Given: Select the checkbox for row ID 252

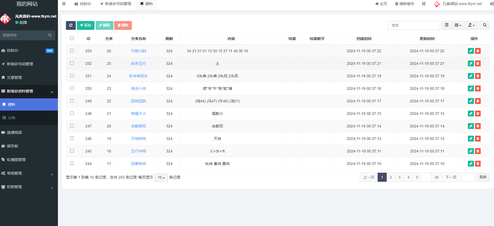Looking at the screenshot, I should pos(72,63).
